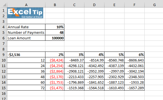Viewport: 163px width, 100px height.
Task: Select the Loan Amount value 100000
Action: [x=55, y=38]
